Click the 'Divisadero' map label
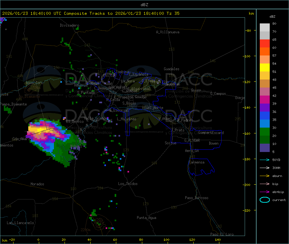Screen dimensions: 289x244 69,25
